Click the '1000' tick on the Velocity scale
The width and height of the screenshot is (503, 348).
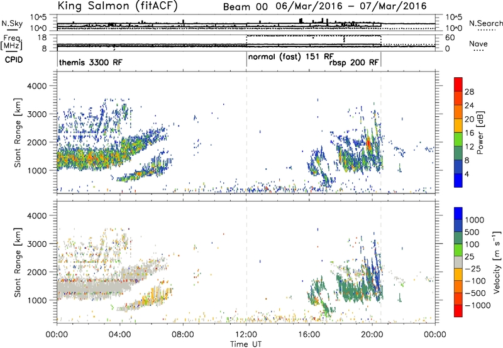[474, 220]
